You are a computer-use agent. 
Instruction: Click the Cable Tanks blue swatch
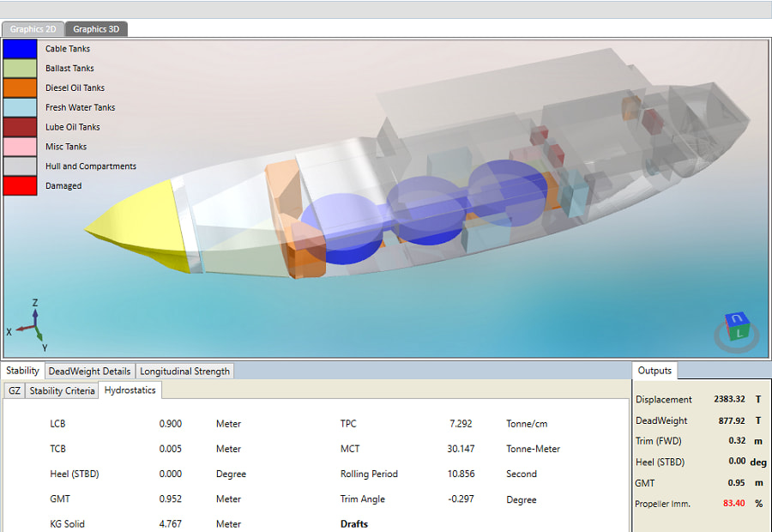[21, 49]
